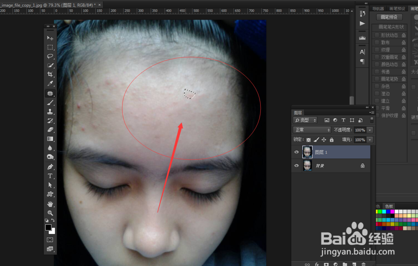Filter layers by type layers

[343, 120]
